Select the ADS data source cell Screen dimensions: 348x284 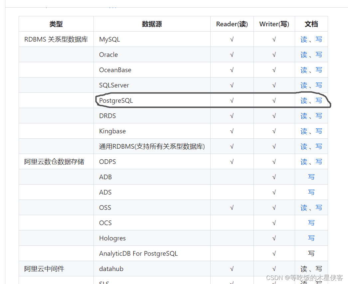(152, 192)
